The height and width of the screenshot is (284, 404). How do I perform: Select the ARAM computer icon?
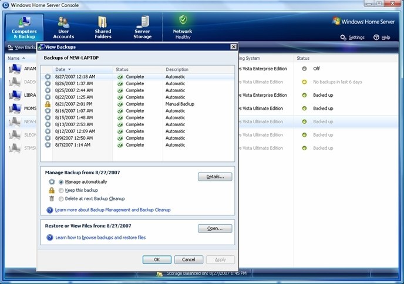point(15,69)
